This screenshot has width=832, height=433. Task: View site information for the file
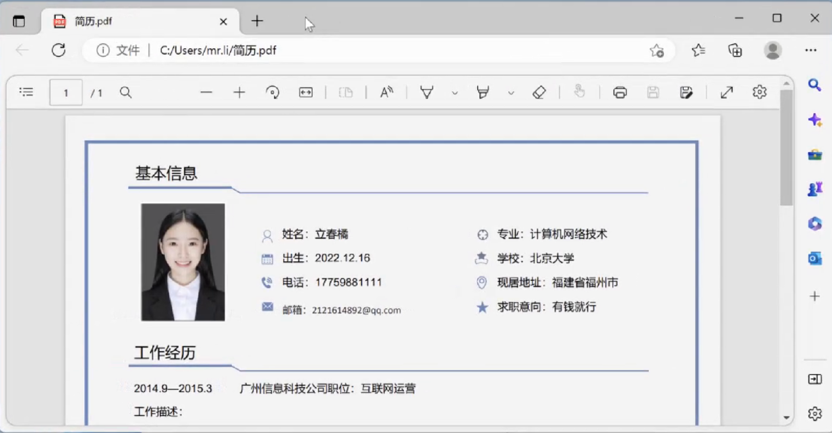point(103,51)
